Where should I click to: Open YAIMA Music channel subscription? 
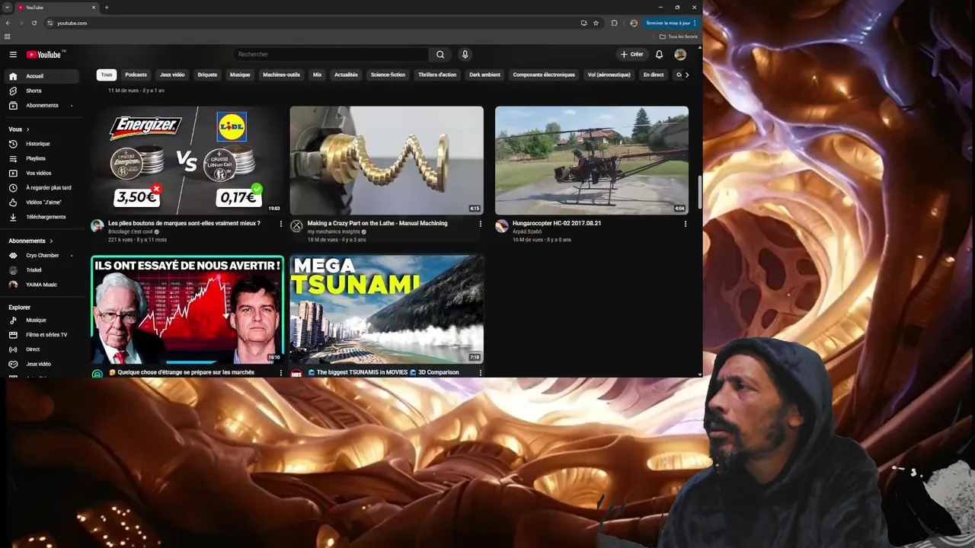[43, 285]
